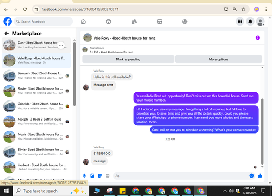Click the facebook.com address bar URL
272x196 pixels.
pos(80,9)
